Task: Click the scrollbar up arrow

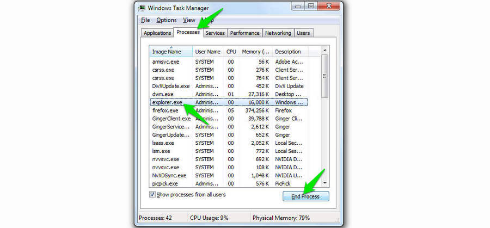Action: pyautogui.click(x=324, y=50)
